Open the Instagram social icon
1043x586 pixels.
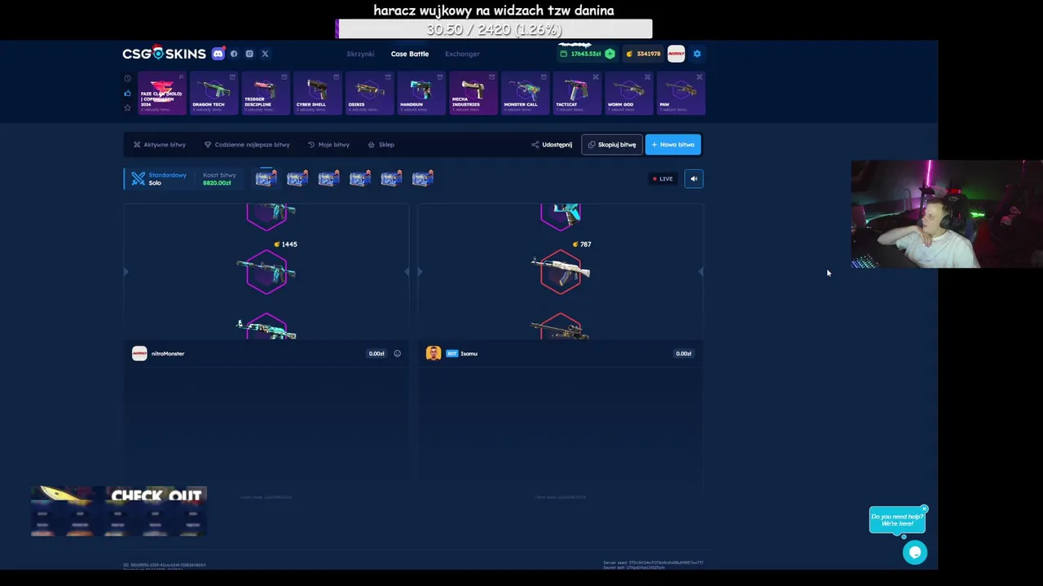[249, 54]
